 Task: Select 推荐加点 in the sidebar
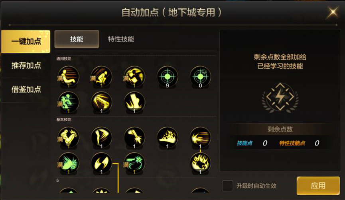coord(26,65)
